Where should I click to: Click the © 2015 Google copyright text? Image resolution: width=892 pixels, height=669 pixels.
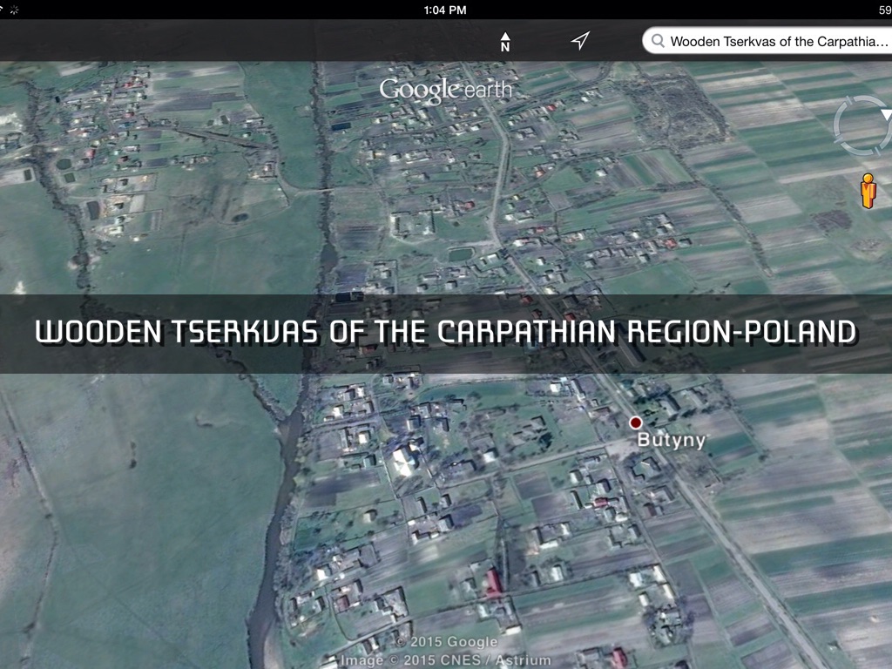[x=445, y=642]
